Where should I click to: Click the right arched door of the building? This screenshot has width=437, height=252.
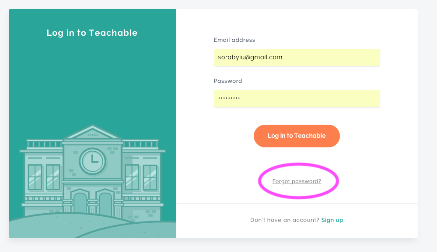point(105,204)
